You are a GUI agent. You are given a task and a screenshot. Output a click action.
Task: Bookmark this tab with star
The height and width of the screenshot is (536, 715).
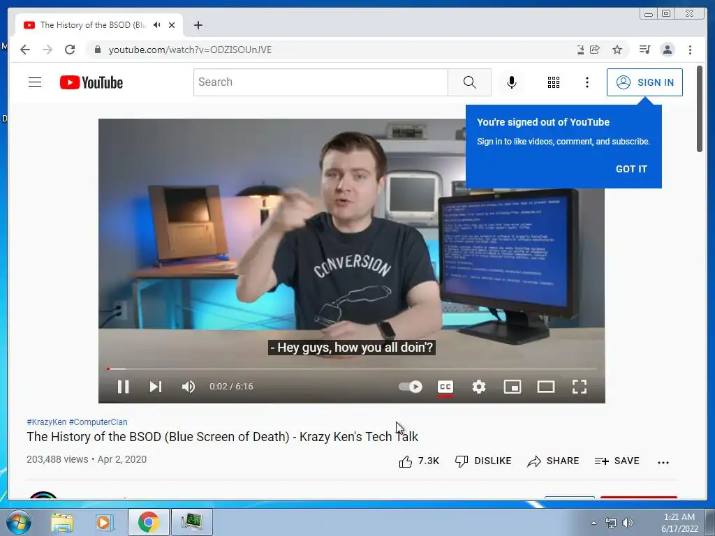click(617, 50)
